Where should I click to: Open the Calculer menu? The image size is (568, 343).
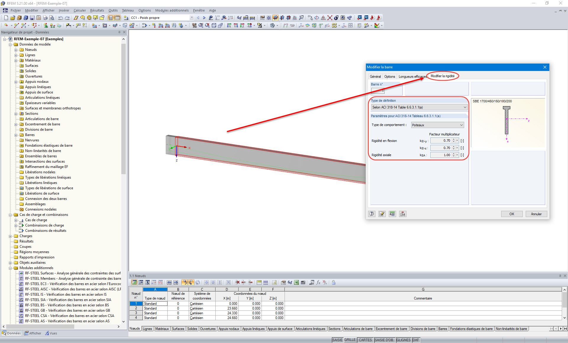click(80, 10)
